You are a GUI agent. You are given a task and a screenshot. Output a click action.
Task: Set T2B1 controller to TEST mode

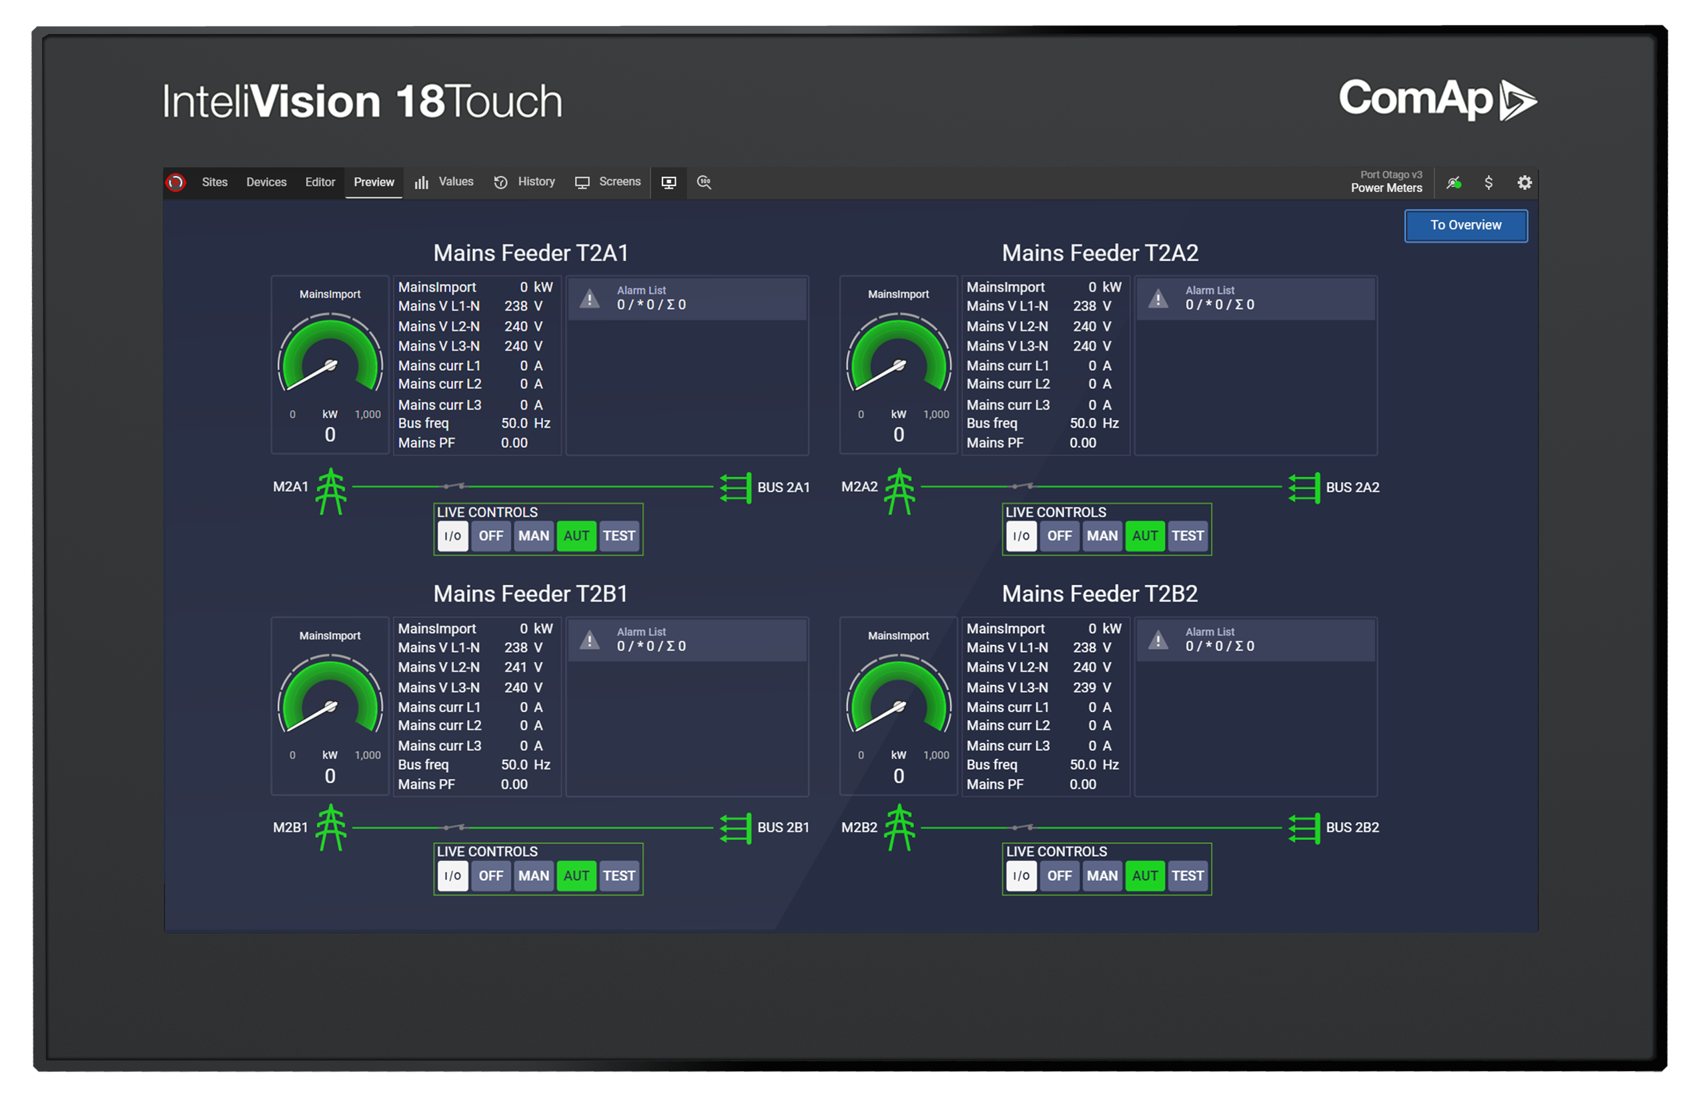tap(618, 876)
